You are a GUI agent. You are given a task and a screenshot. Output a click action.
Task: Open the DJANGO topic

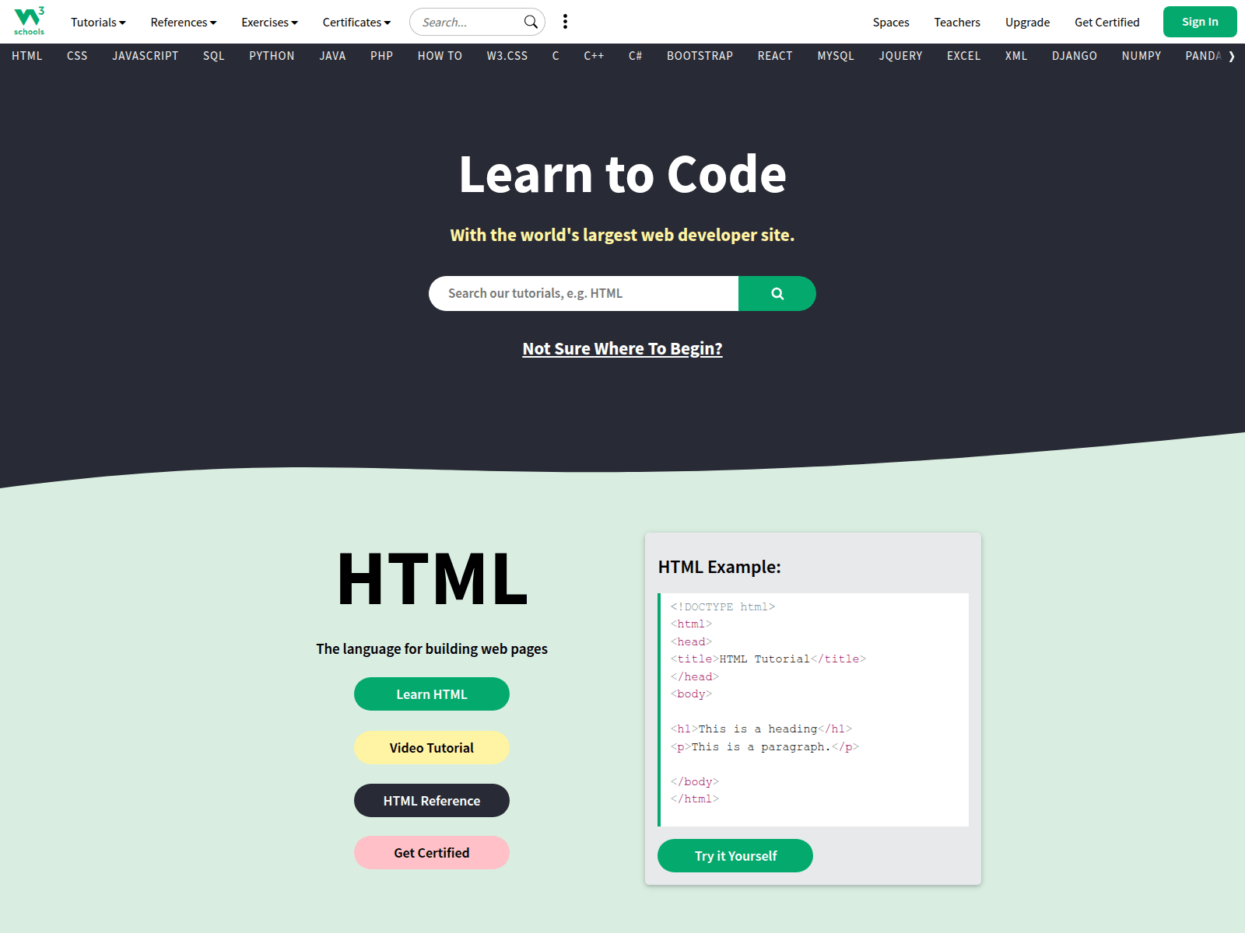(x=1075, y=56)
